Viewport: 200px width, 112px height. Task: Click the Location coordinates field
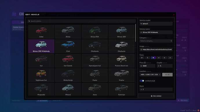pyautogui.click(x=150, y=74)
